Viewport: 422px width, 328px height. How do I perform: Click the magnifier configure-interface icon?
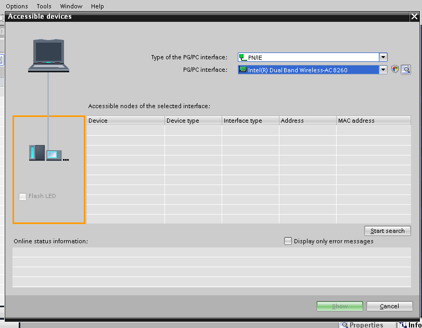tap(405, 70)
